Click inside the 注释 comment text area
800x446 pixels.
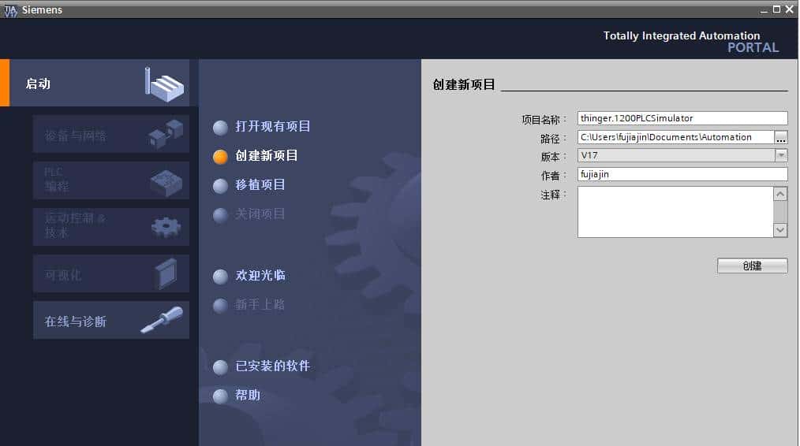coord(675,211)
